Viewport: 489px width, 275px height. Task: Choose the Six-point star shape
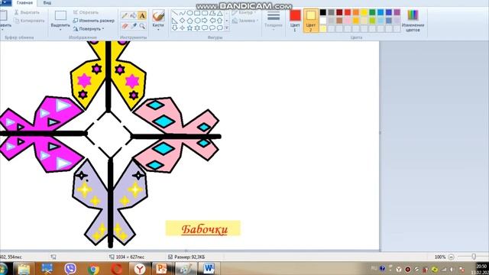[x=197, y=28]
